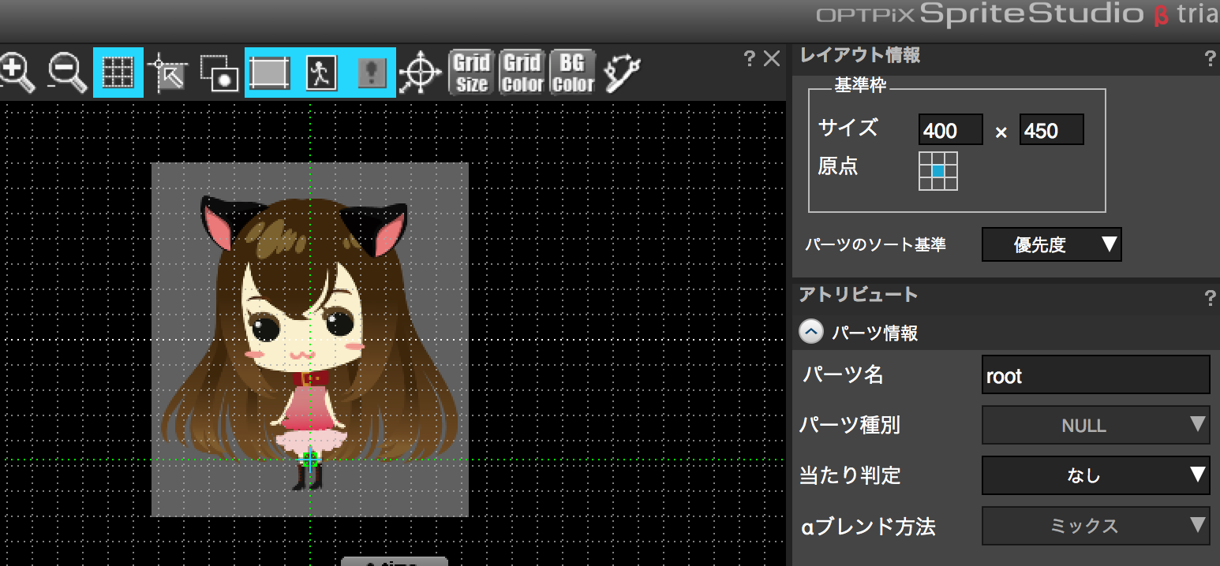Click the crosshair origin-centering icon

[420, 73]
